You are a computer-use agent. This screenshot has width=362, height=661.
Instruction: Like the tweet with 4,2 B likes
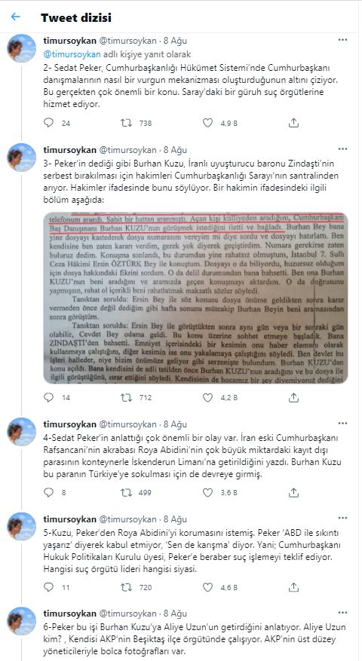207,397
